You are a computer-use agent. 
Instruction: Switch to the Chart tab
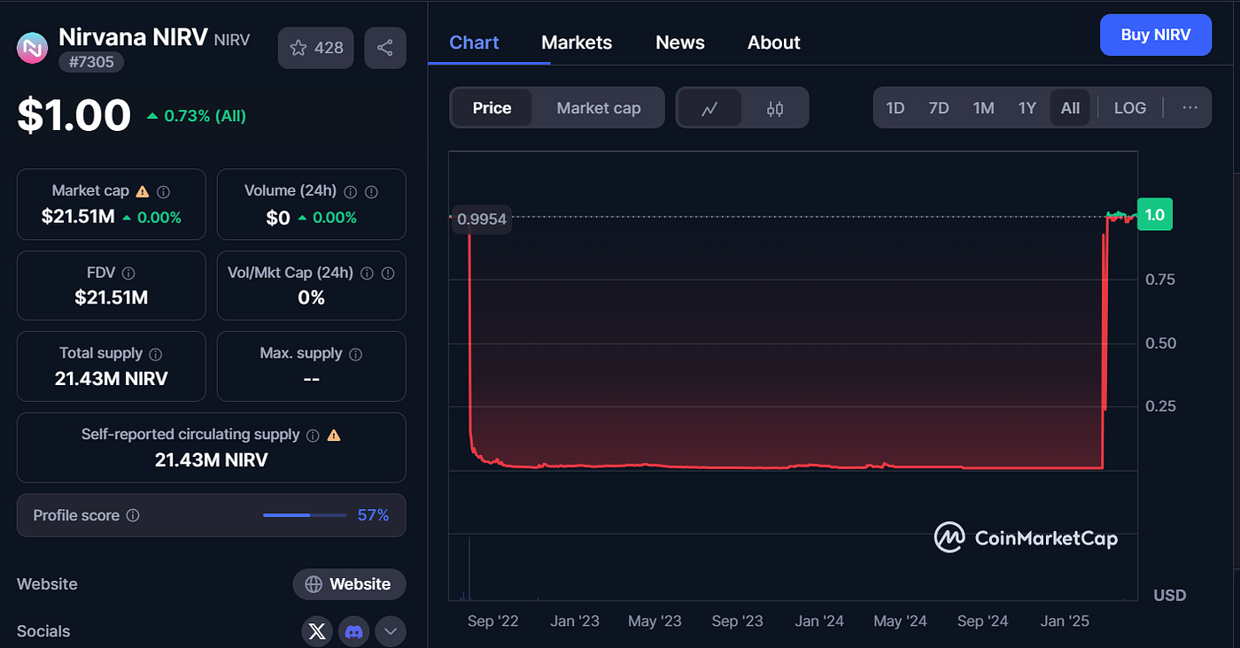pyautogui.click(x=475, y=42)
